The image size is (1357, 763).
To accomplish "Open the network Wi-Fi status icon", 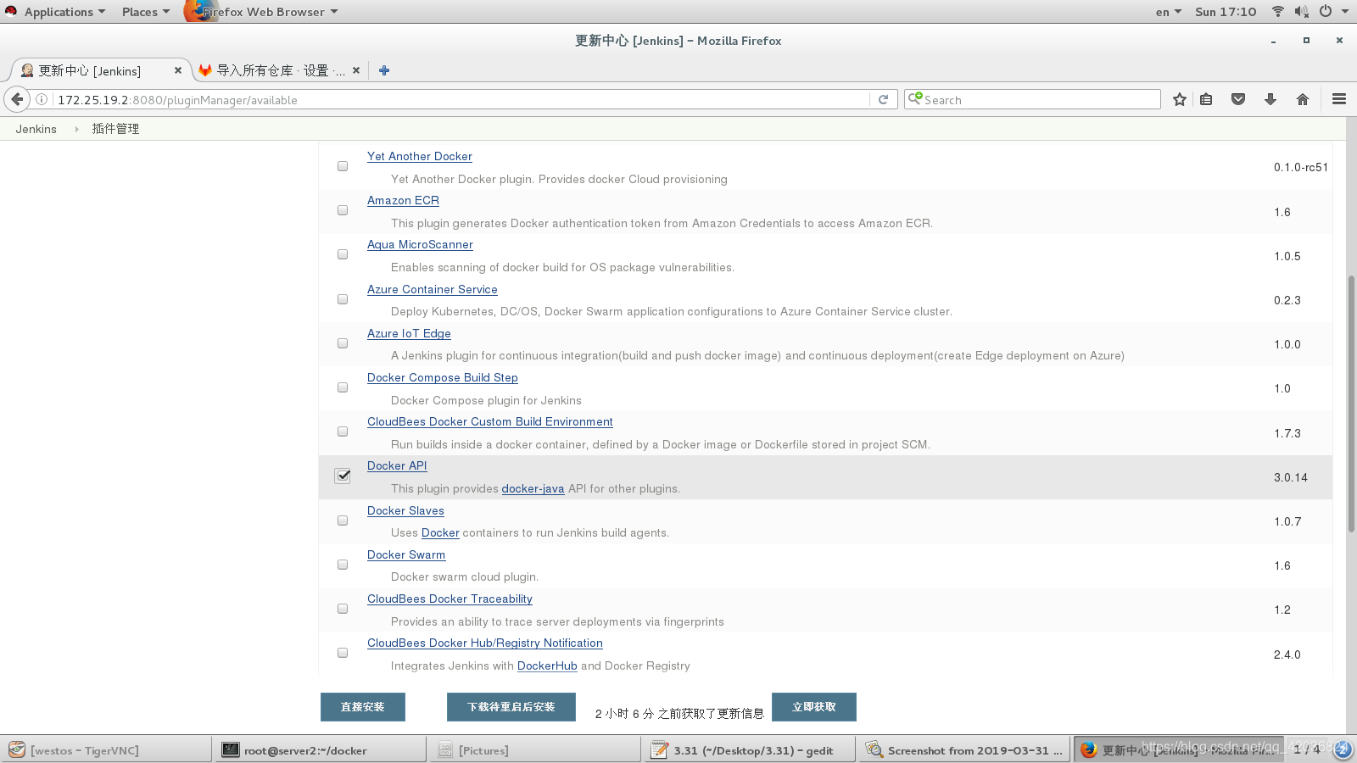I will pos(1277,11).
